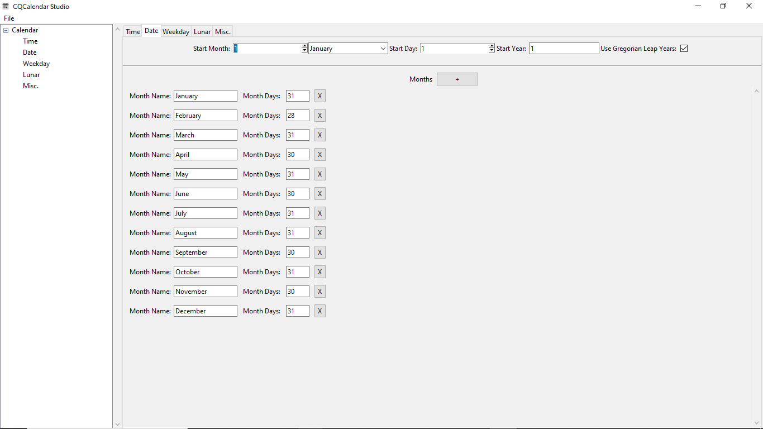Edit April's Month Days field
Image resolution: width=763 pixels, height=429 pixels.
298,155
